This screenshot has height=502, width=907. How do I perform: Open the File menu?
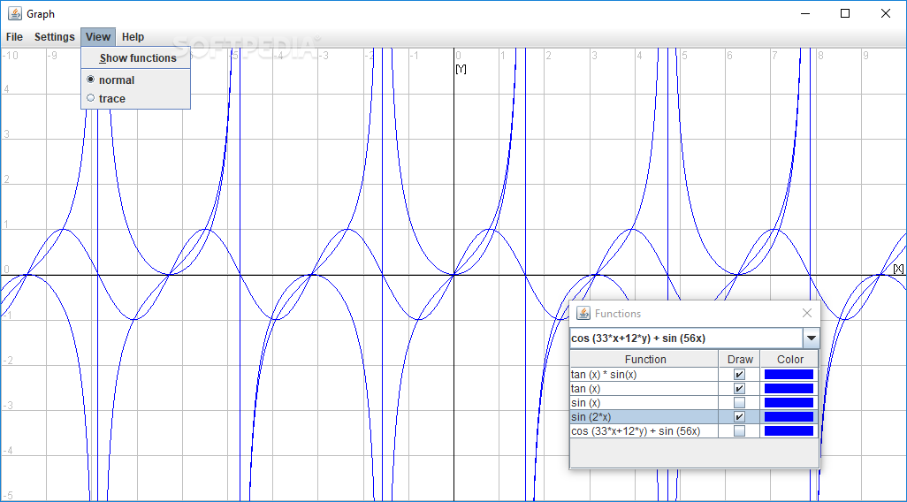point(14,37)
